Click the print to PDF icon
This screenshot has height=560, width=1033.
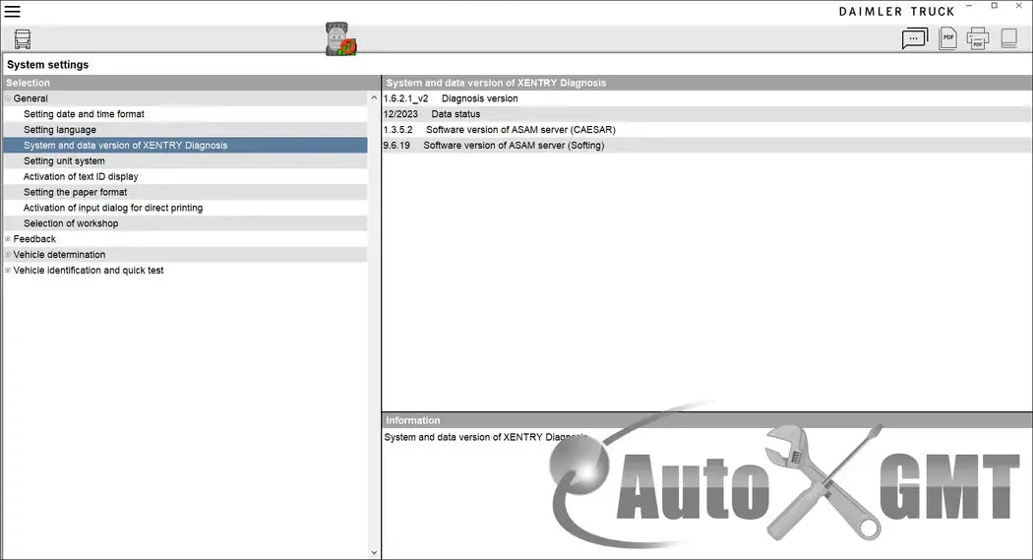977,39
